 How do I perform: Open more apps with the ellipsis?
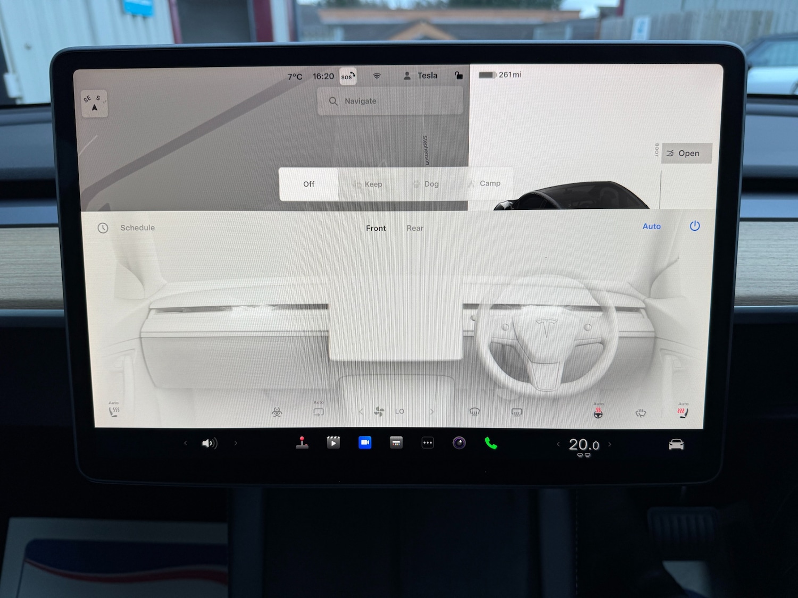428,442
